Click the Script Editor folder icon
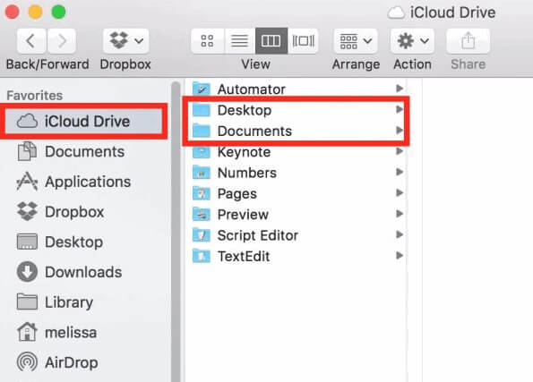Screen dimensions: 533x382 (x=202, y=235)
